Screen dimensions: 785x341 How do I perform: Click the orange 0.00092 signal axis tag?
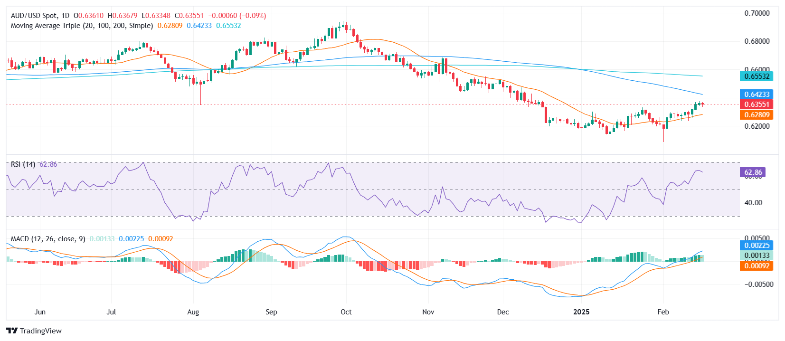pyautogui.click(x=757, y=266)
